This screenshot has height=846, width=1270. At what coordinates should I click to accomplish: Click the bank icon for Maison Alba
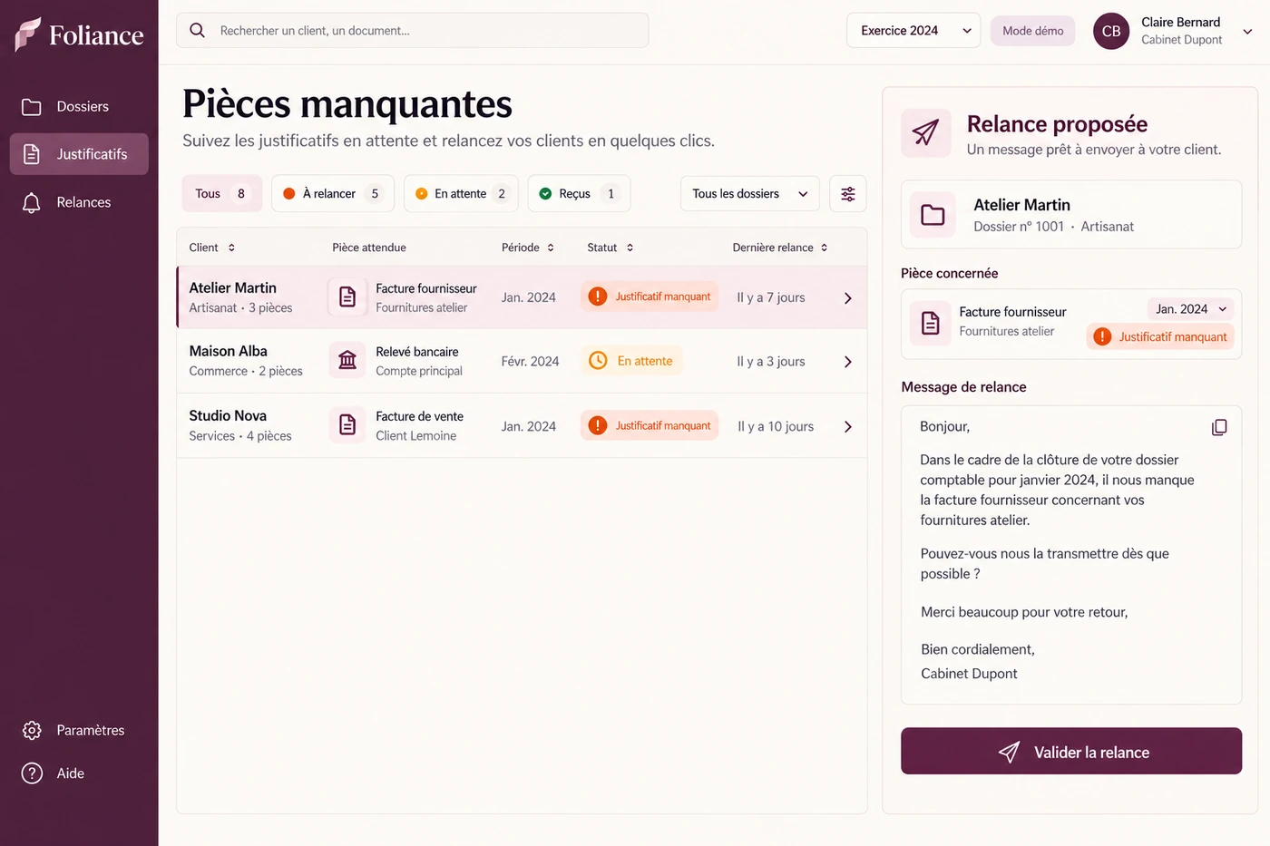tap(347, 361)
